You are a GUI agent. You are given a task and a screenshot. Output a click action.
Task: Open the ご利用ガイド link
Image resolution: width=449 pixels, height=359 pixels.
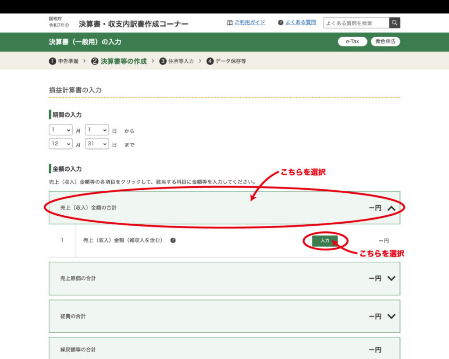click(x=249, y=22)
